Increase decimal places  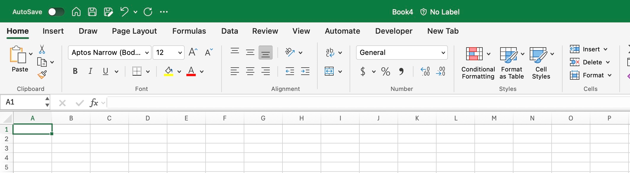pyautogui.click(x=425, y=71)
